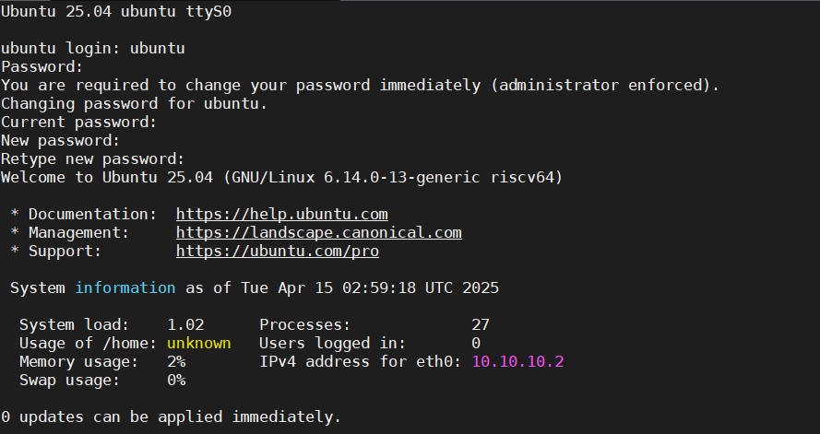Click the yellow "unknown" /home usage value

[x=198, y=343]
